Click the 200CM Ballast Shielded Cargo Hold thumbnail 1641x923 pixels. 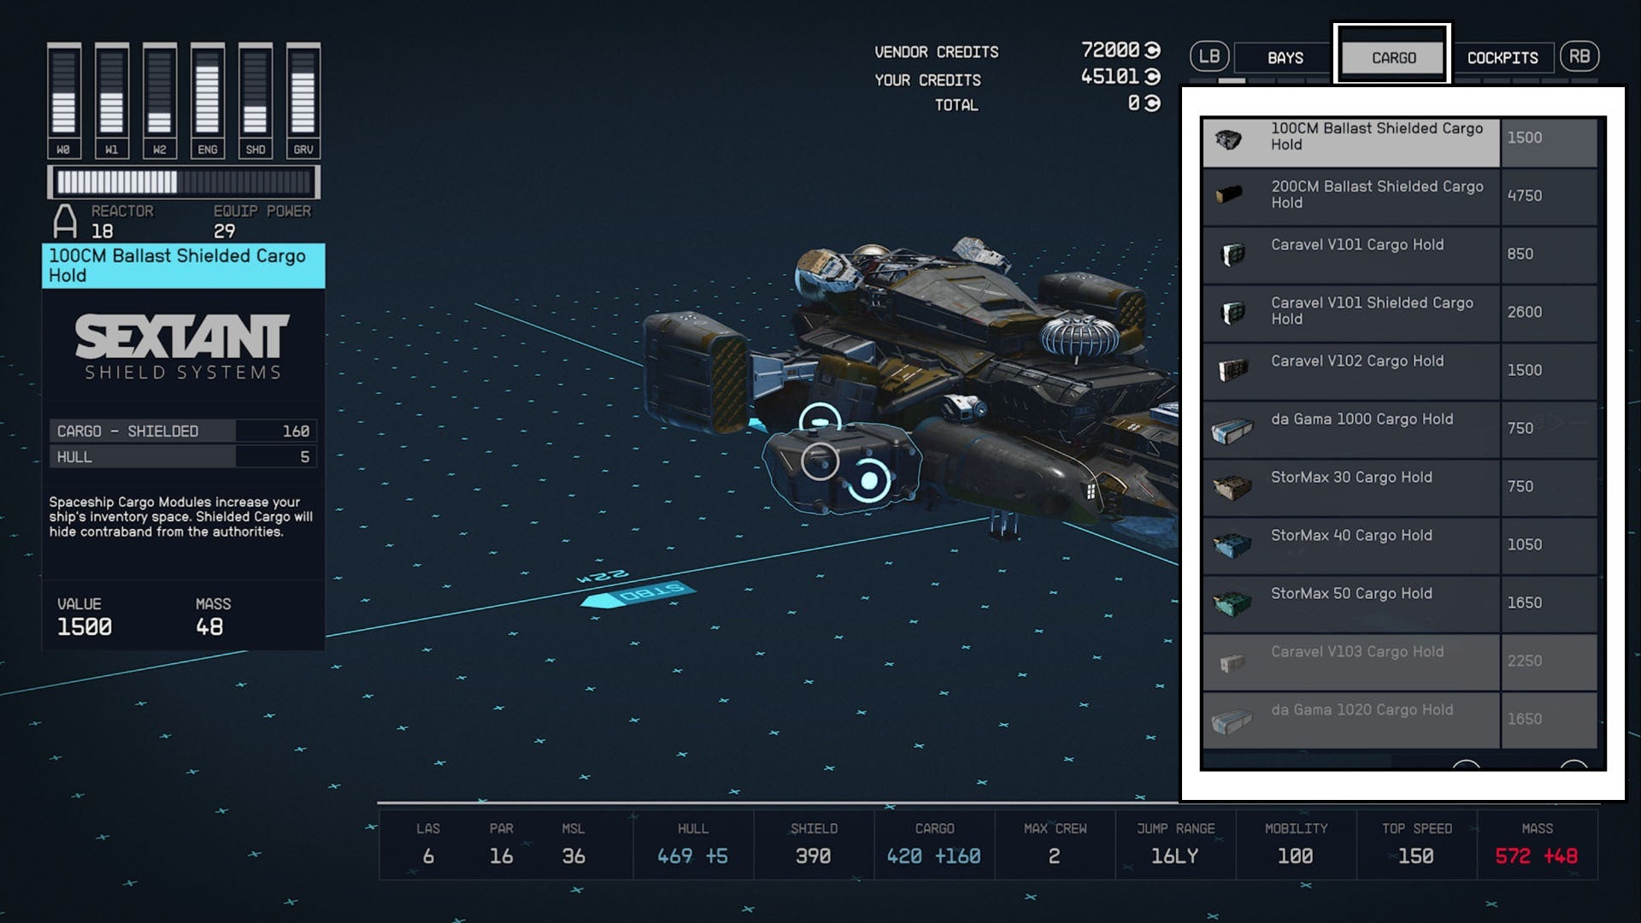(x=1231, y=196)
